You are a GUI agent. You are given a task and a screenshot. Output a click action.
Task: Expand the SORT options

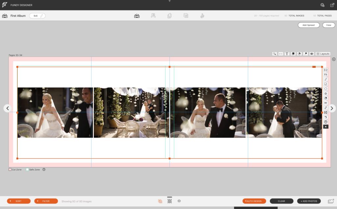[19, 201]
